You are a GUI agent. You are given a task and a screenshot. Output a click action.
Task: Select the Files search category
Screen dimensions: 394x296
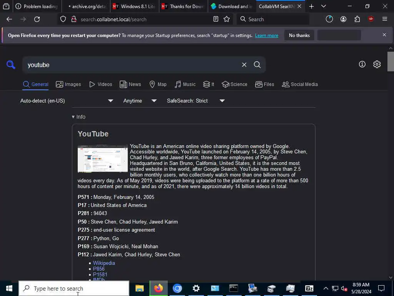(x=264, y=84)
